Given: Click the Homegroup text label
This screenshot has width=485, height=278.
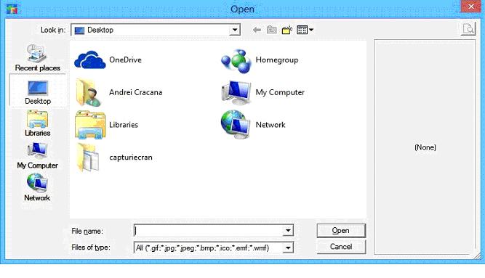Looking at the screenshot, I should point(277,60).
